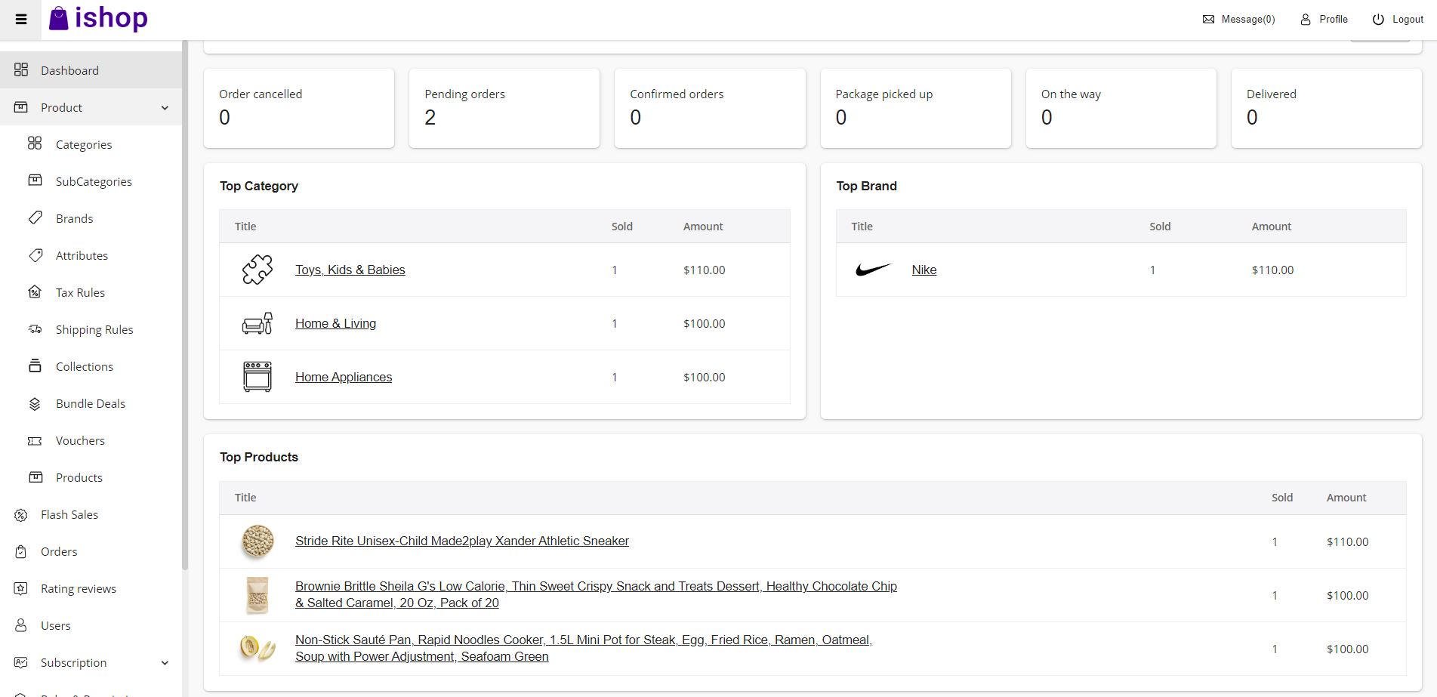Viewport: 1437px width, 697px height.
Task: Expand the Subscription menu chevron
Action: tap(165, 663)
